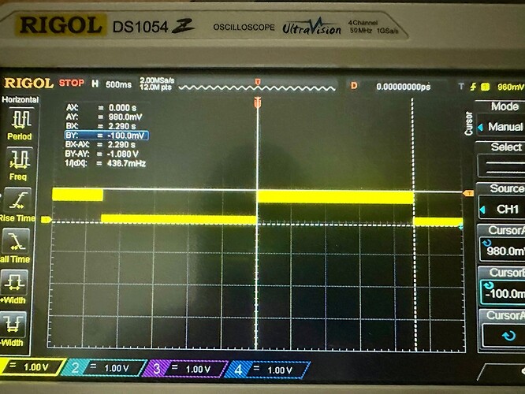Open the cursor Select menu
The width and height of the screenshot is (525, 394).
pyautogui.click(x=501, y=158)
